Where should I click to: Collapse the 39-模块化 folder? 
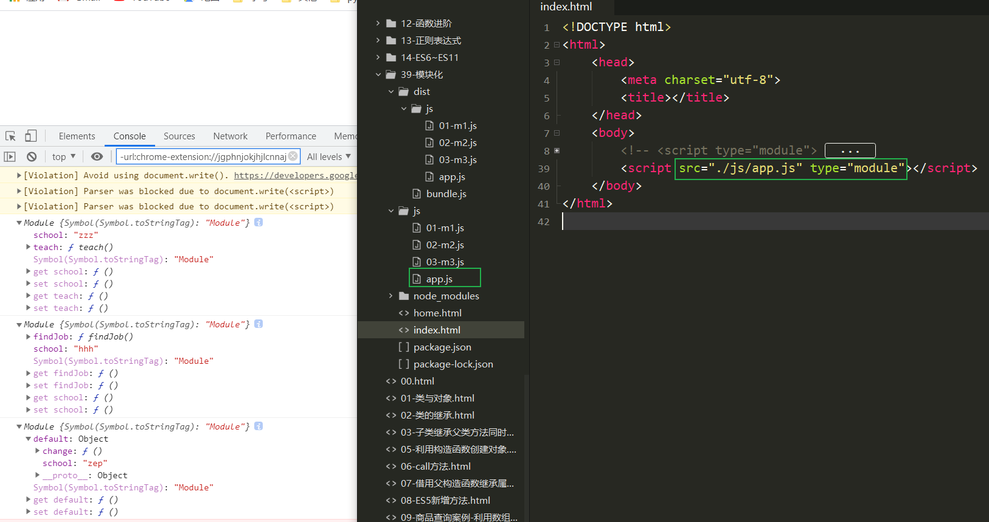tap(378, 74)
